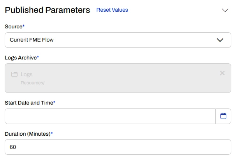236x159 pixels.
Task: Focus the Start Date and Time field
Action: pos(110,116)
